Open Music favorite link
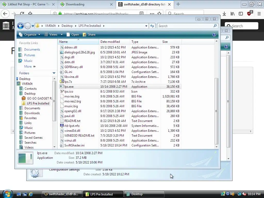This screenshot has height=198, width=264. 28,61
